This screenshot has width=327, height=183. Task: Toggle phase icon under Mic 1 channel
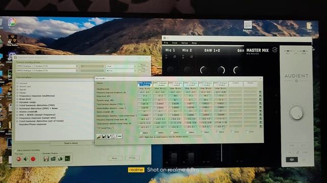pyautogui.click(x=175, y=56)
